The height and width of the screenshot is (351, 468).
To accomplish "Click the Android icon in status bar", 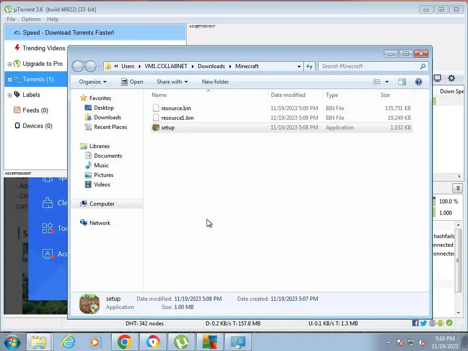I will pyautogui.click(x=440, y=323).
